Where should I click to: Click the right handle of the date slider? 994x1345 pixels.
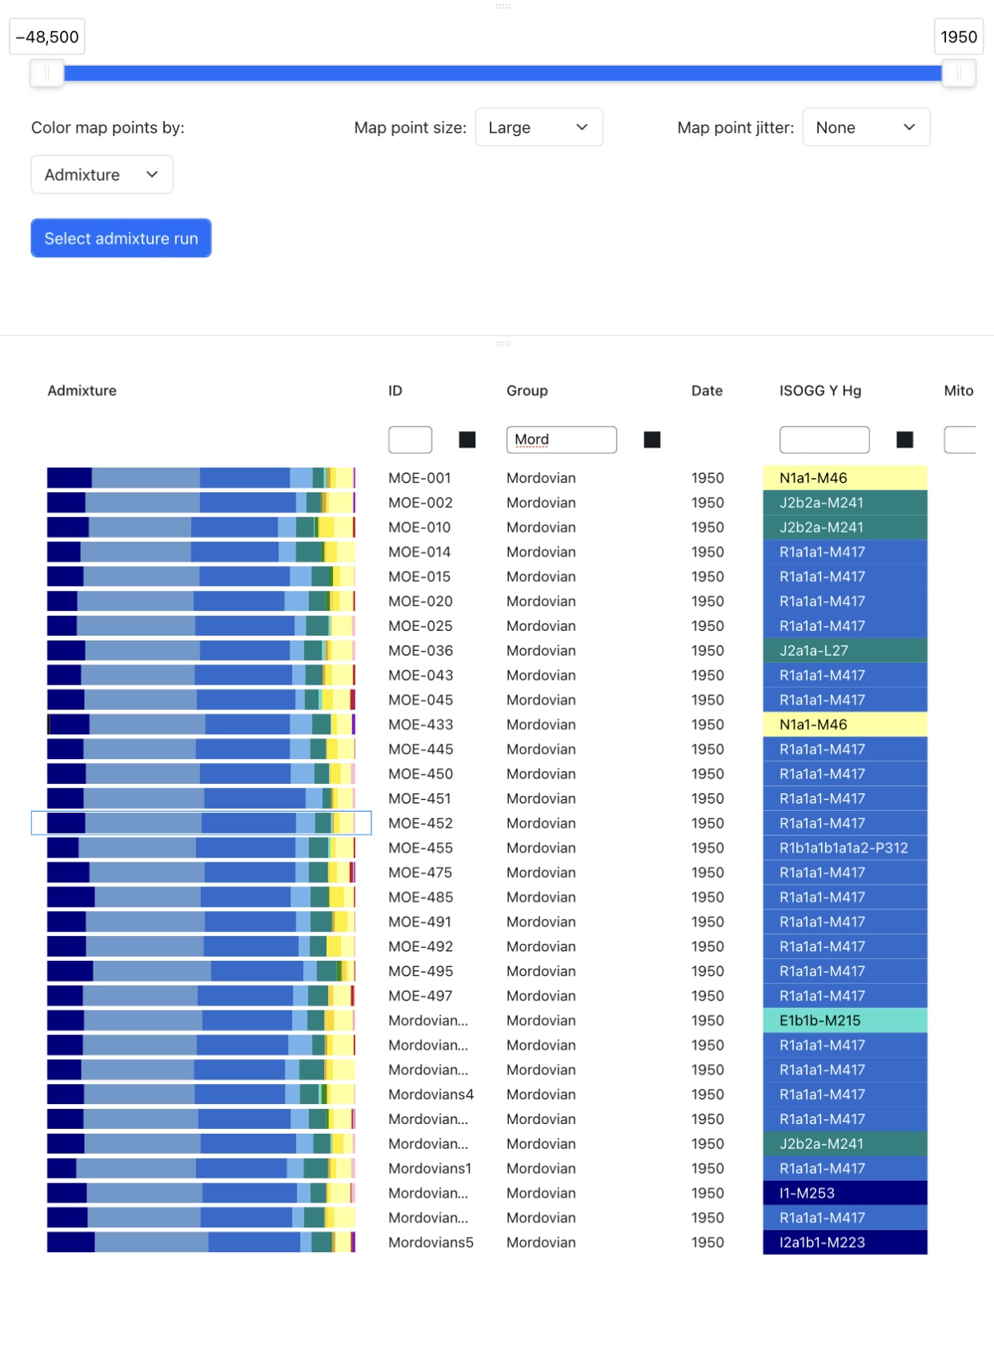click(x=958, y=74)
